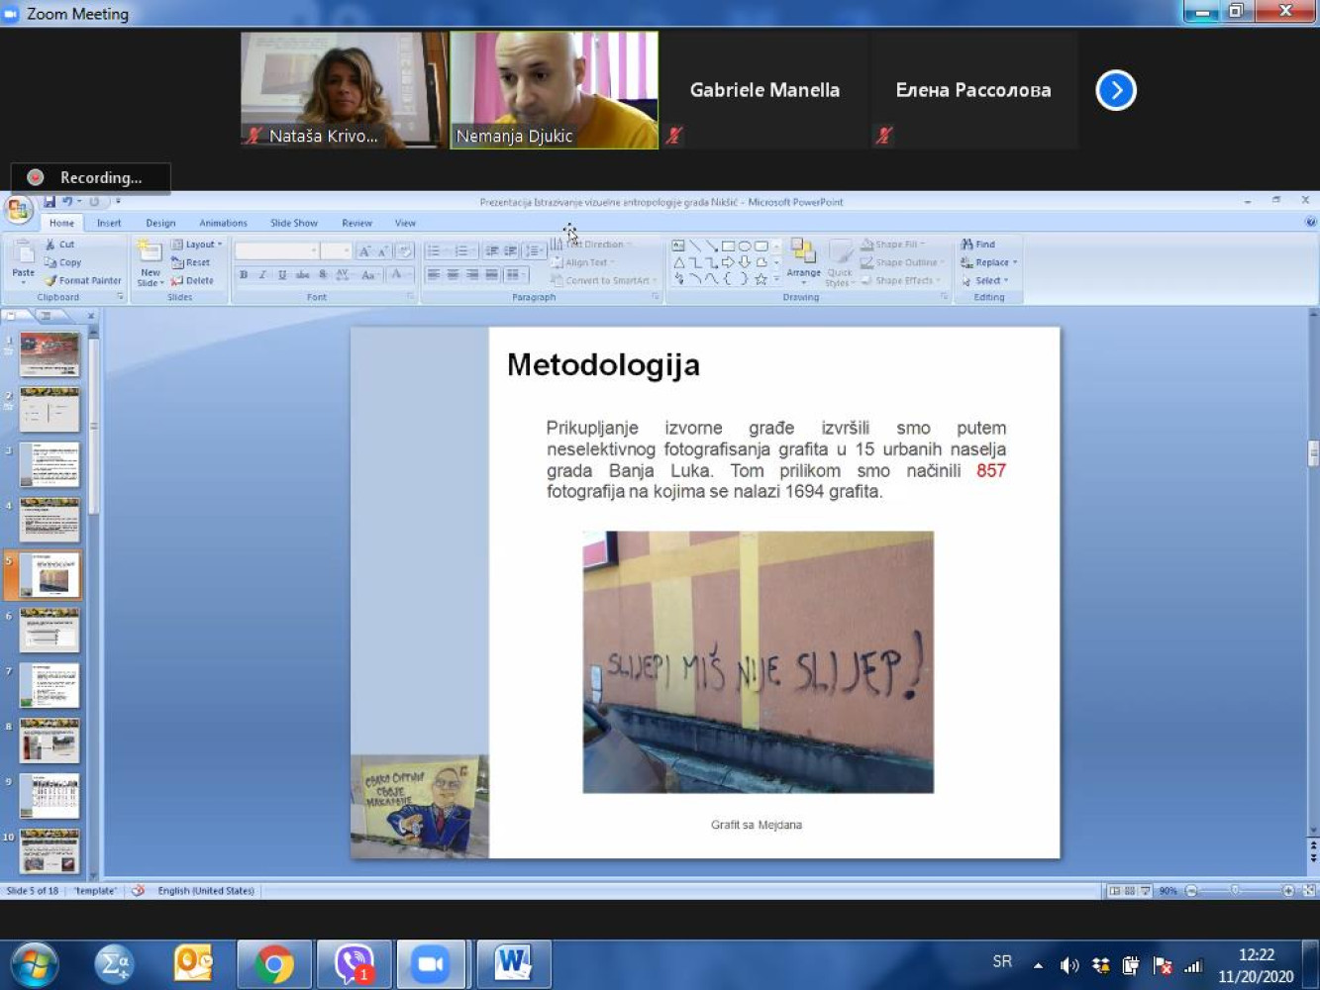Click the Cut command

coord(59,245)
